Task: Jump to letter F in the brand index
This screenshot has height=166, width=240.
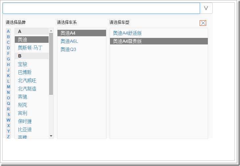Action: 8,54
